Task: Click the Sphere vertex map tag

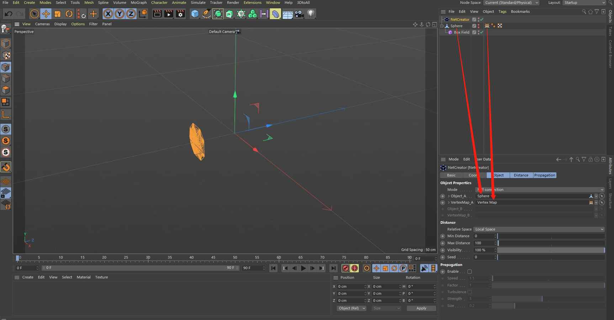Action: coord(487,26)
